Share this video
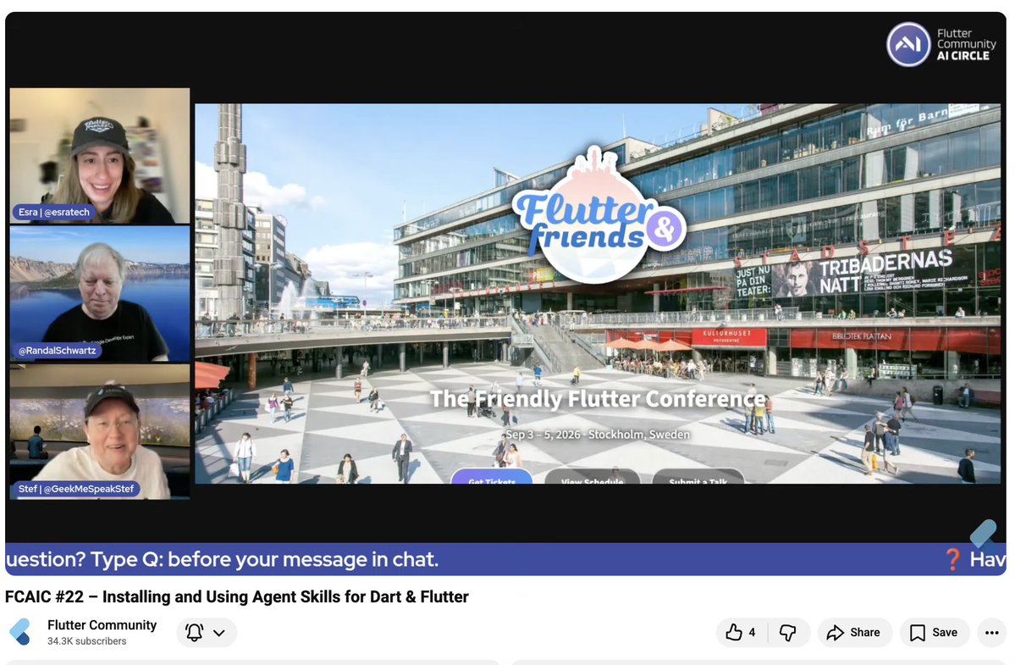1015x665 pixels. (x=854, y=633)
